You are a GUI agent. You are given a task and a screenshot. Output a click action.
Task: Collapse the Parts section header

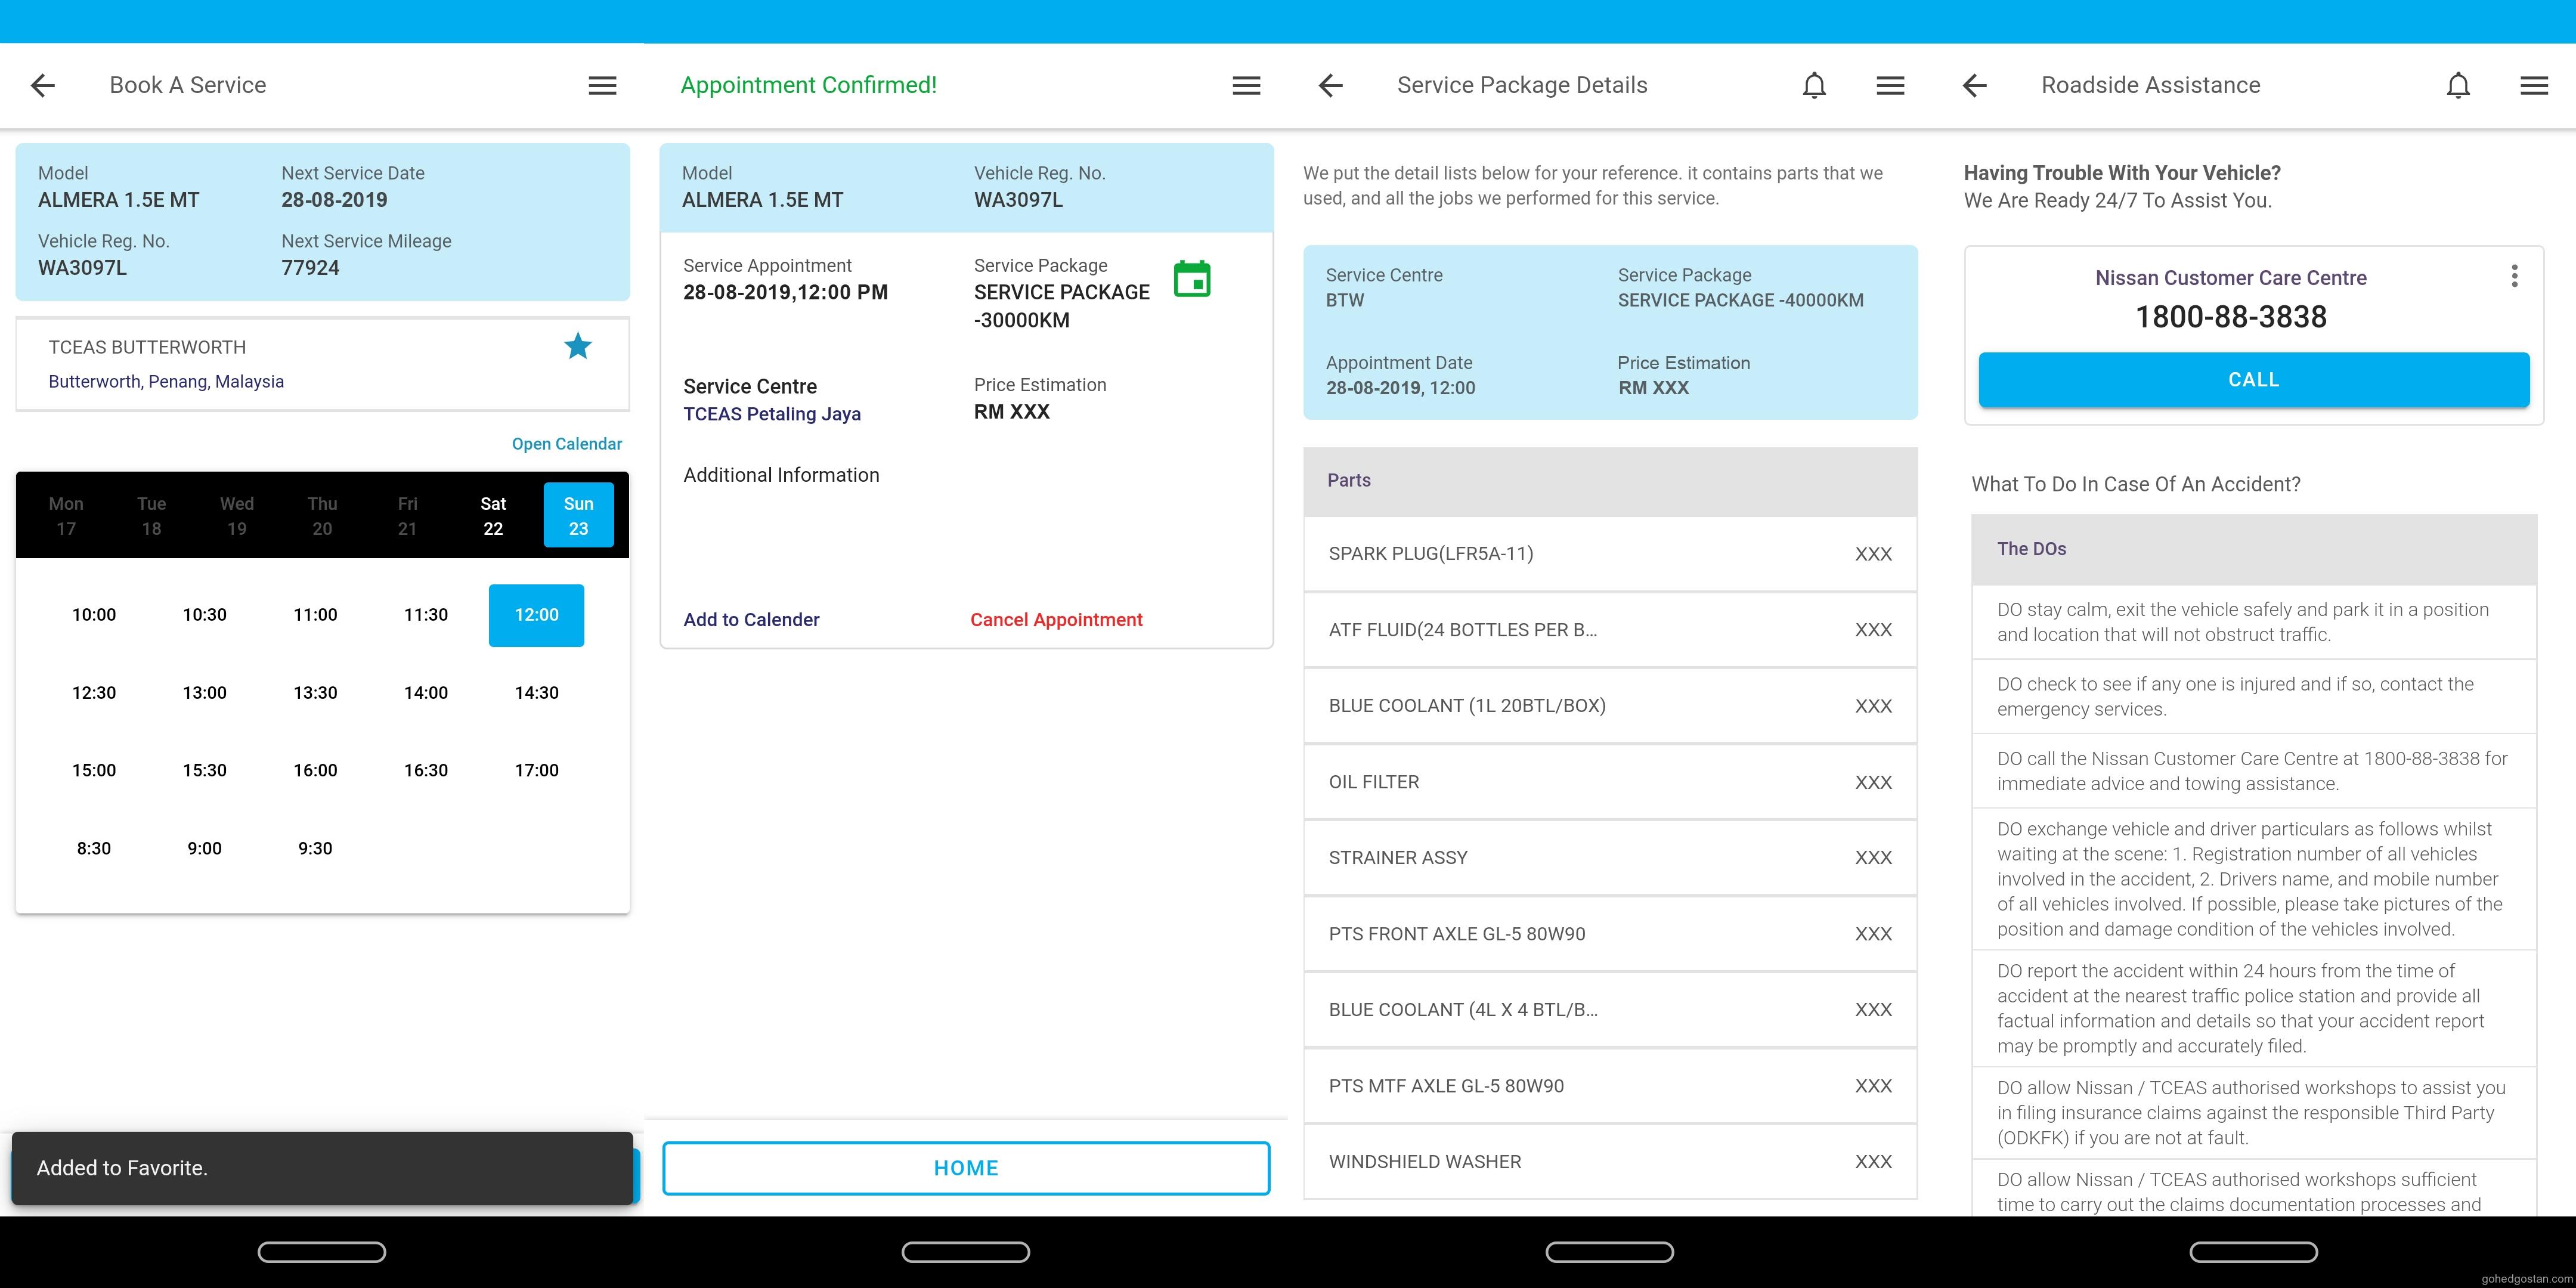click(1610, 481)
